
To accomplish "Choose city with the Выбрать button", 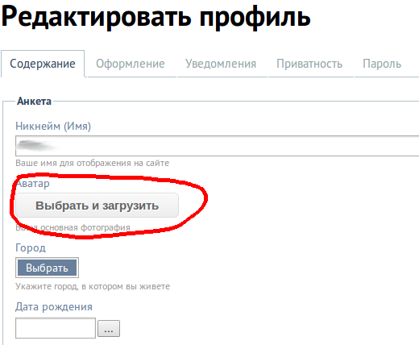I will 47,268.
